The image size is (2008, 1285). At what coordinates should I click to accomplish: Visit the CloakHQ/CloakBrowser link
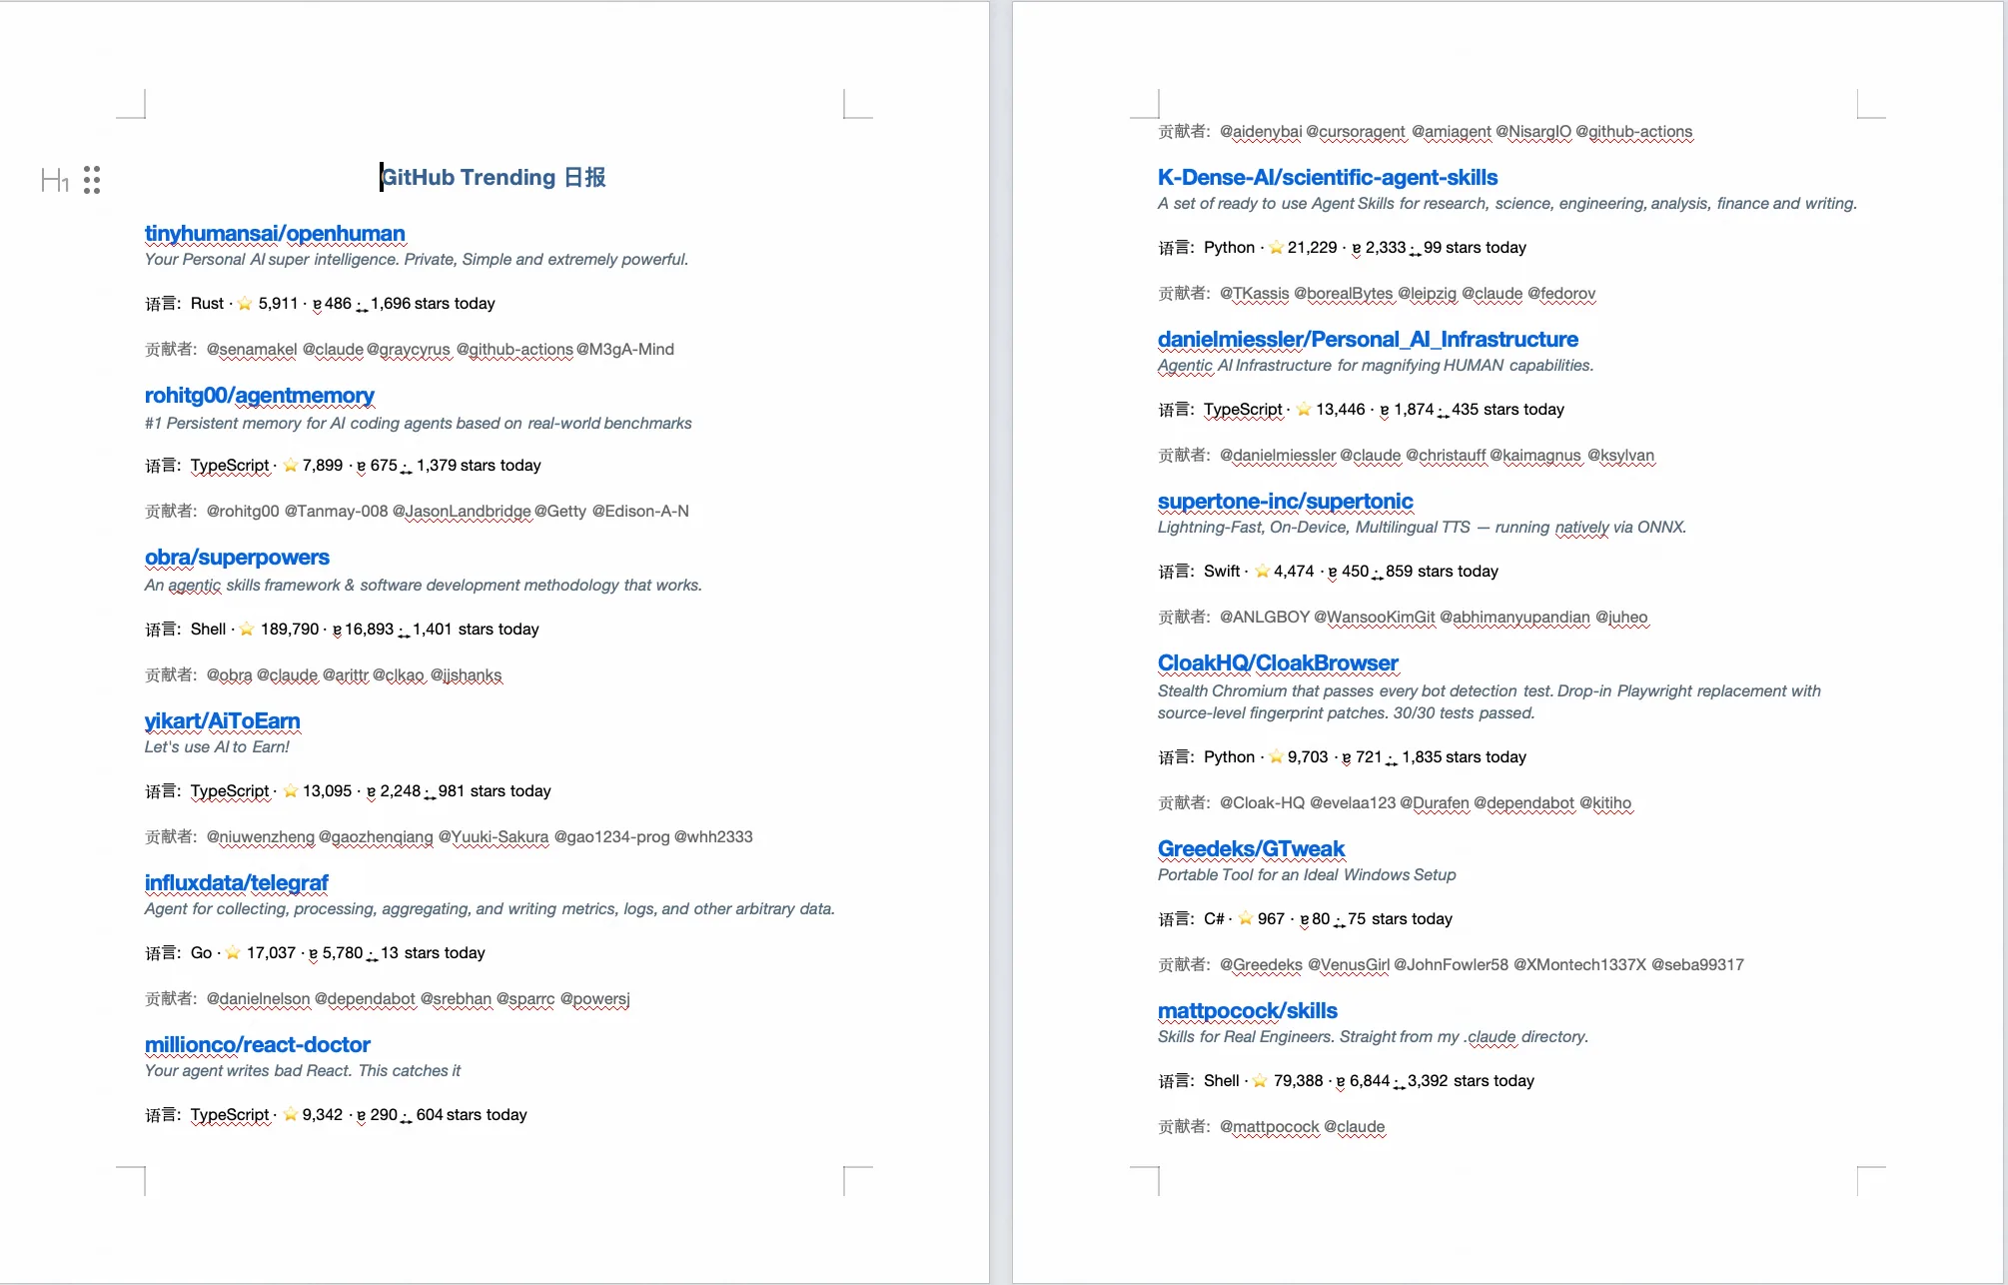1278,662
